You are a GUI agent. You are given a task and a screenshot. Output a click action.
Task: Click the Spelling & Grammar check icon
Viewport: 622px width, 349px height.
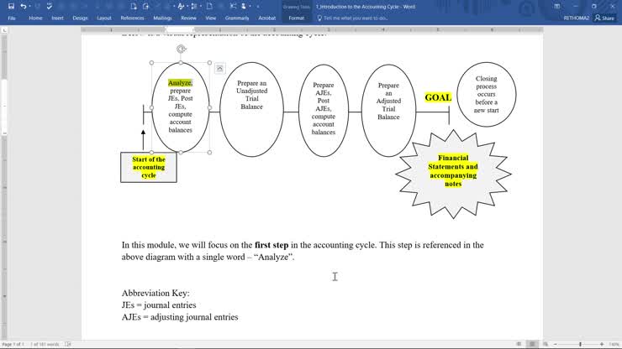pos(50,7)
